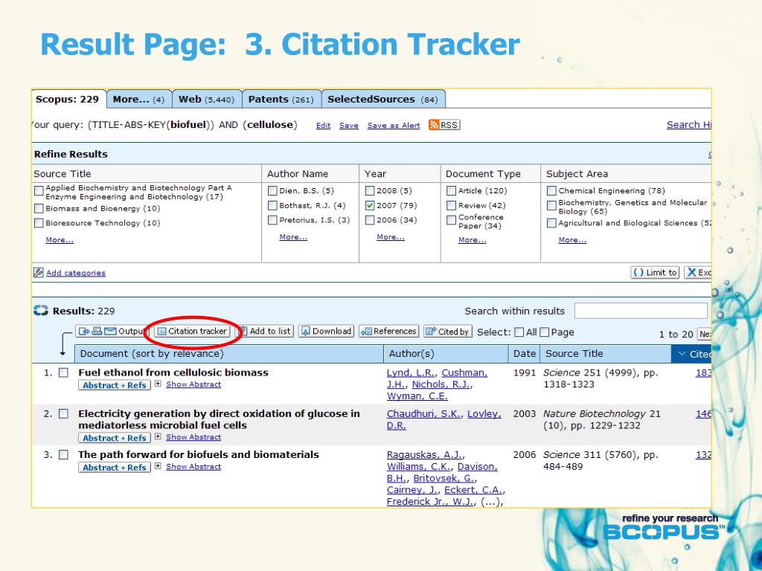
Task: Show more Subject Area options
Action: pos(572,240)
